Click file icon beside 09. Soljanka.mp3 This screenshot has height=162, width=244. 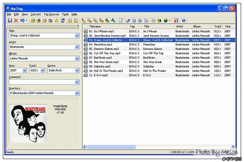tap(85, 66)
